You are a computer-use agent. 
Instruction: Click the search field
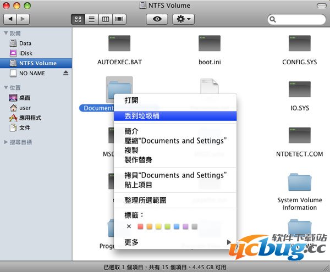pos(297,19)
